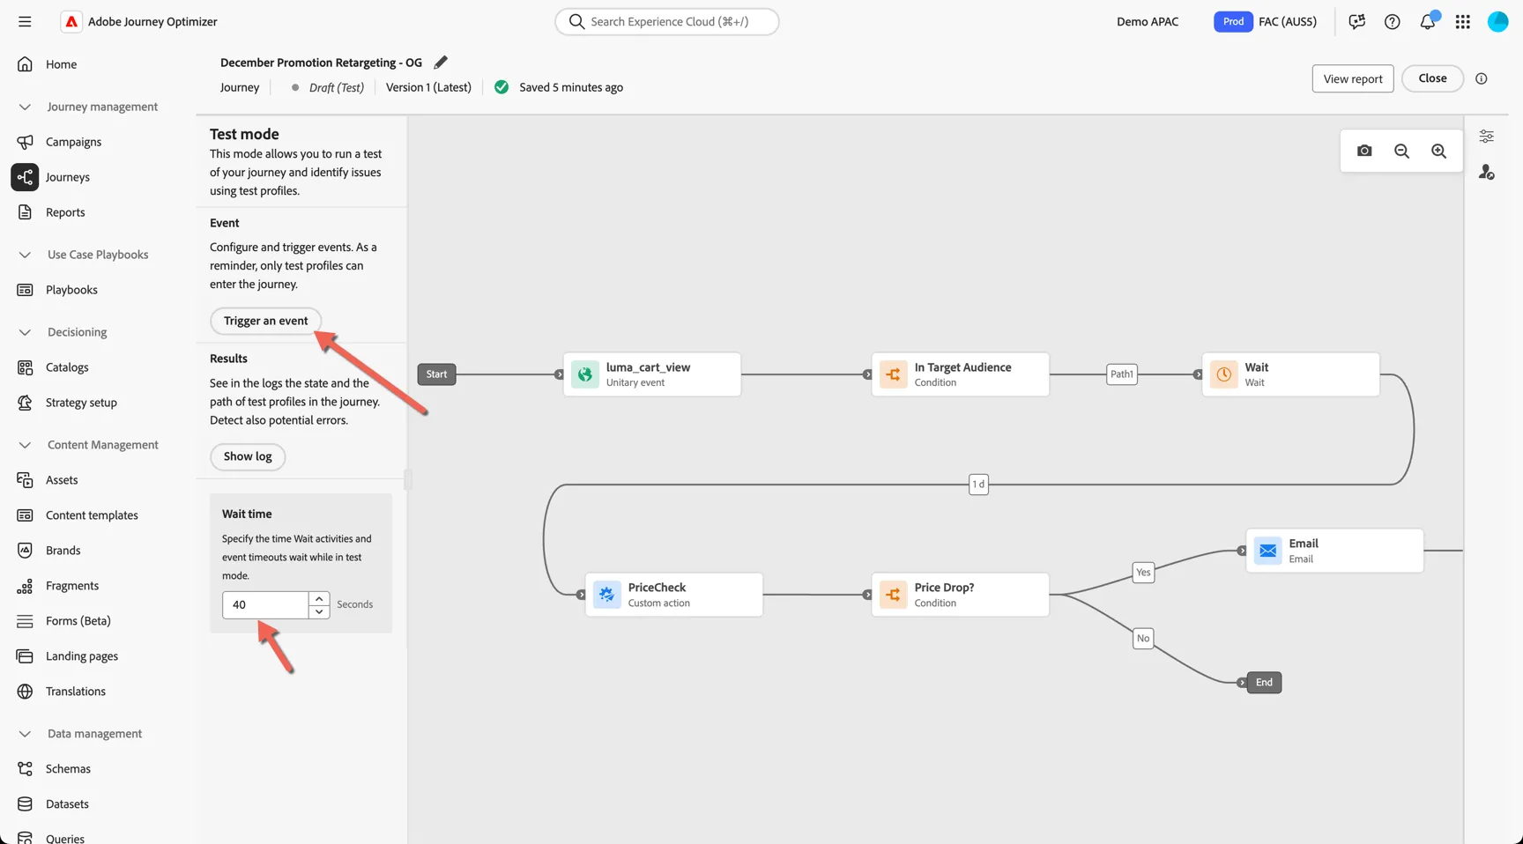Image resolution: width=1523 pixels, height=844 pixels.
Task: Open the hamburger navigation menu
Action: click(25, 21)
